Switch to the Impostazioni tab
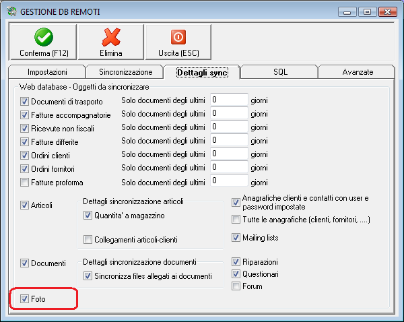This screenshot has width=404, height=322. click(x=47, y=72)
